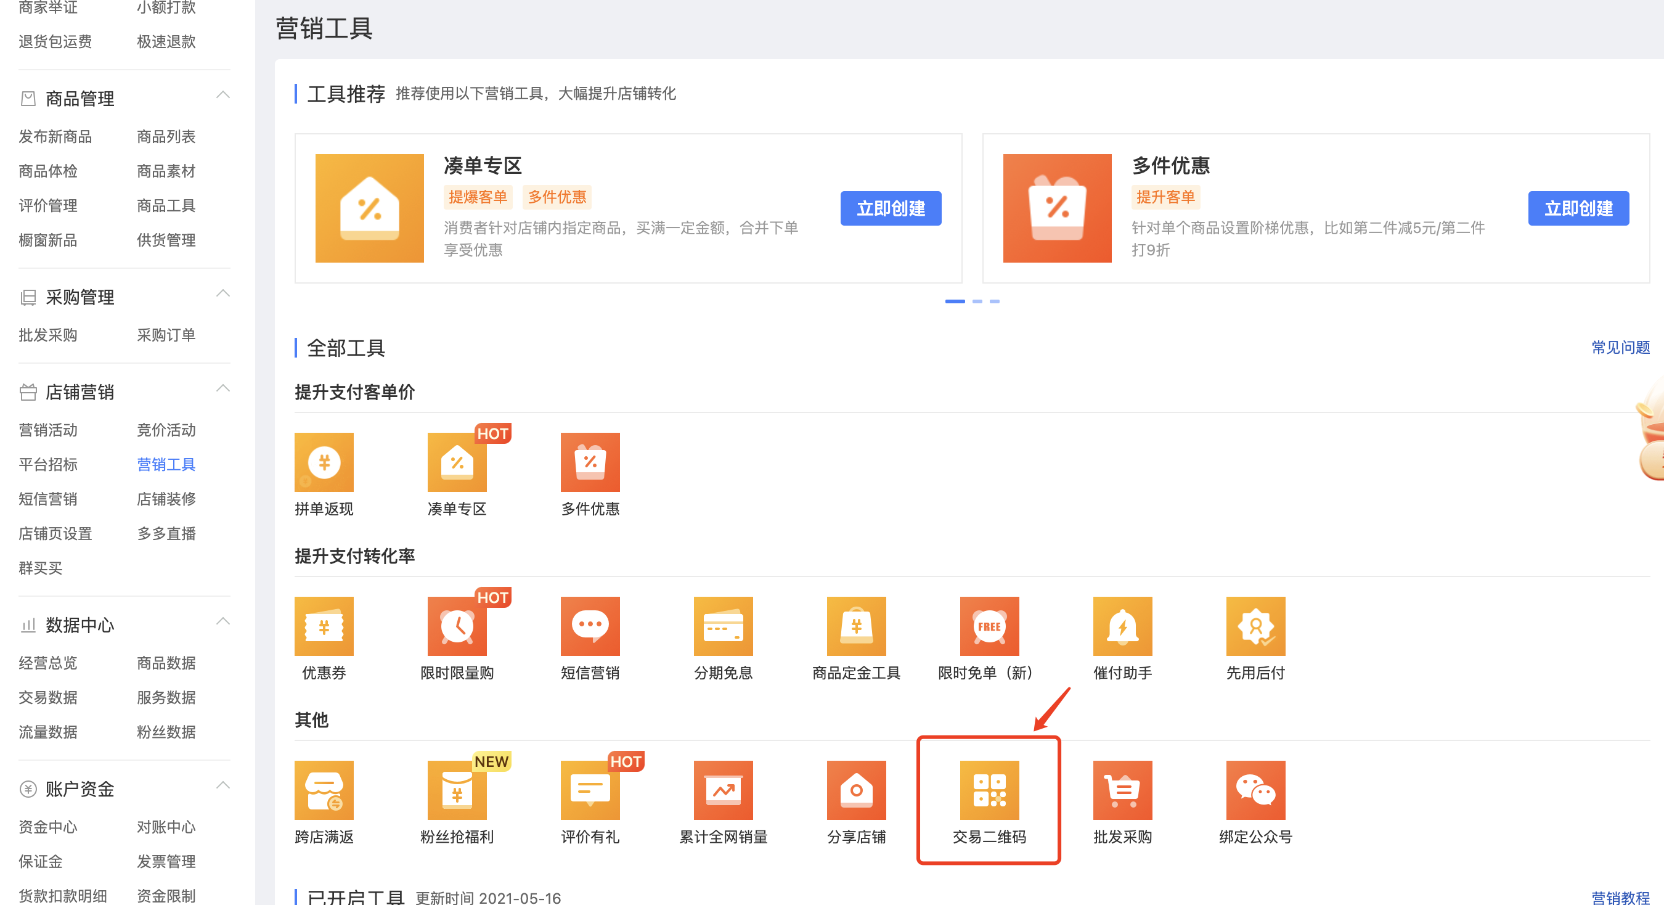Open 平台招标 in sidebar
The height and width of the screenshot is (905, 1664).
pyautogui.click(x=48, y=464)
